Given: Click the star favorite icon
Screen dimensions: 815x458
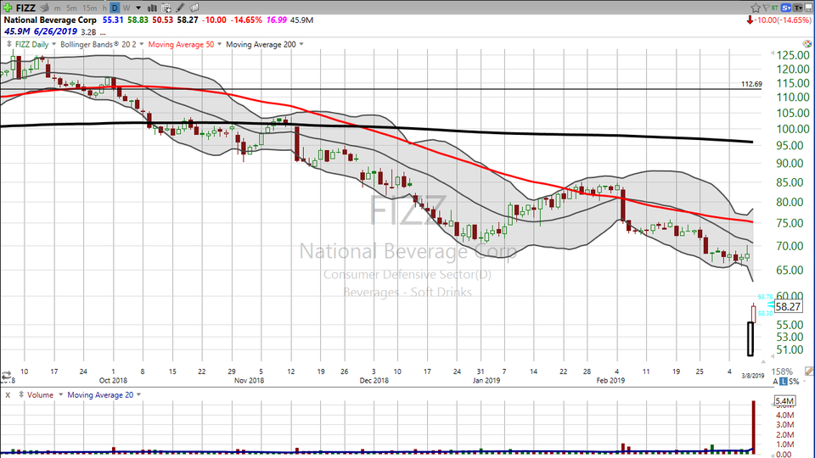Looking at the screenshot, I should (756, 8).
